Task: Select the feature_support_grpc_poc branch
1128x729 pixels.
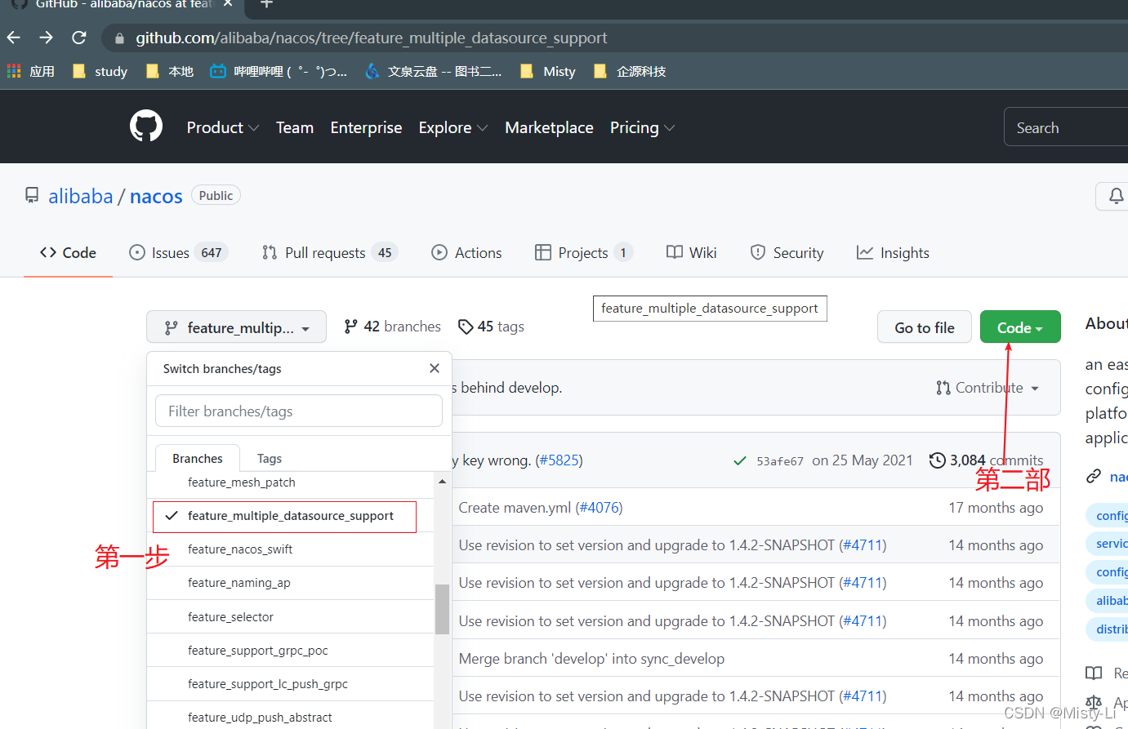Action: 290,651
